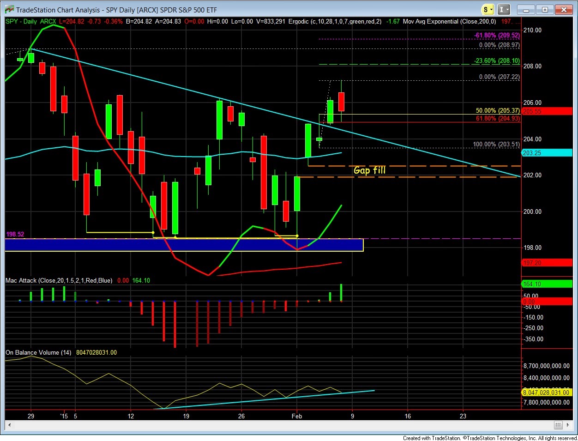The width and height of the screenshot is (578, 441).
Task: Click the red 197.20 price axis marker
Action: coord(547,263)
